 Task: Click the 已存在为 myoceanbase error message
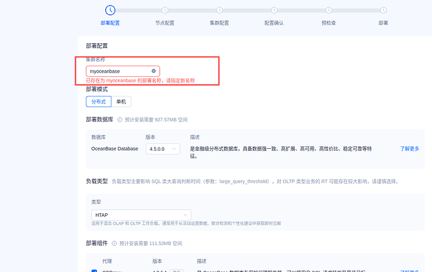[x=140, y=81]
